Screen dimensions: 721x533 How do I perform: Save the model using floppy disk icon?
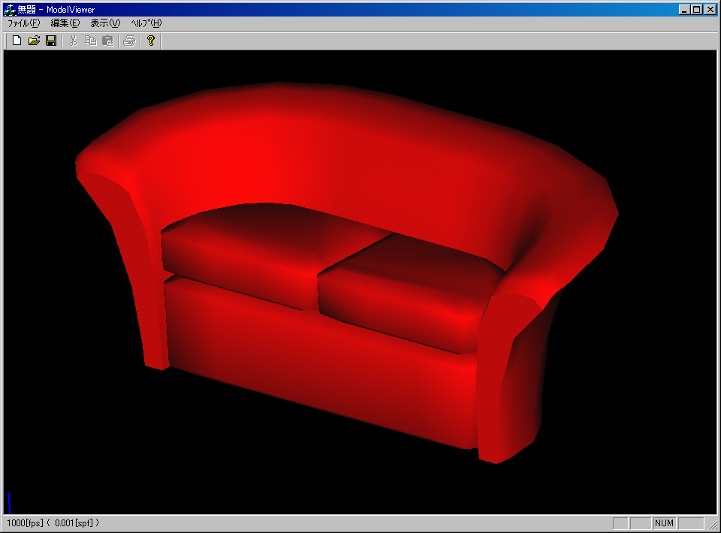tap(51, 41)
